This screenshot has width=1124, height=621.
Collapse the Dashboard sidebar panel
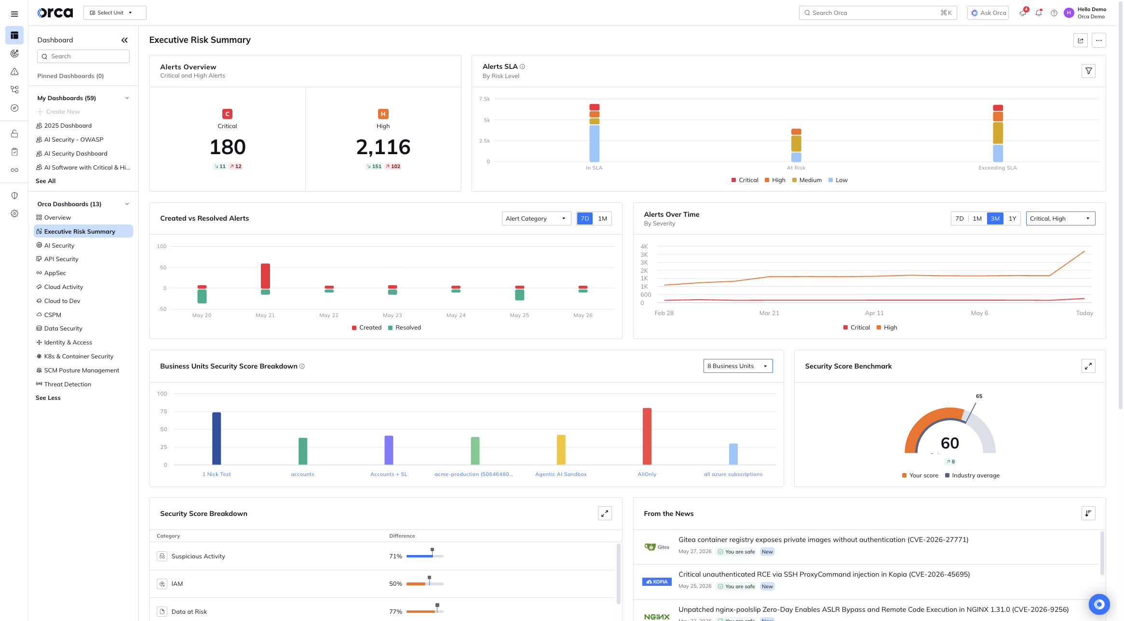(124, 40)
